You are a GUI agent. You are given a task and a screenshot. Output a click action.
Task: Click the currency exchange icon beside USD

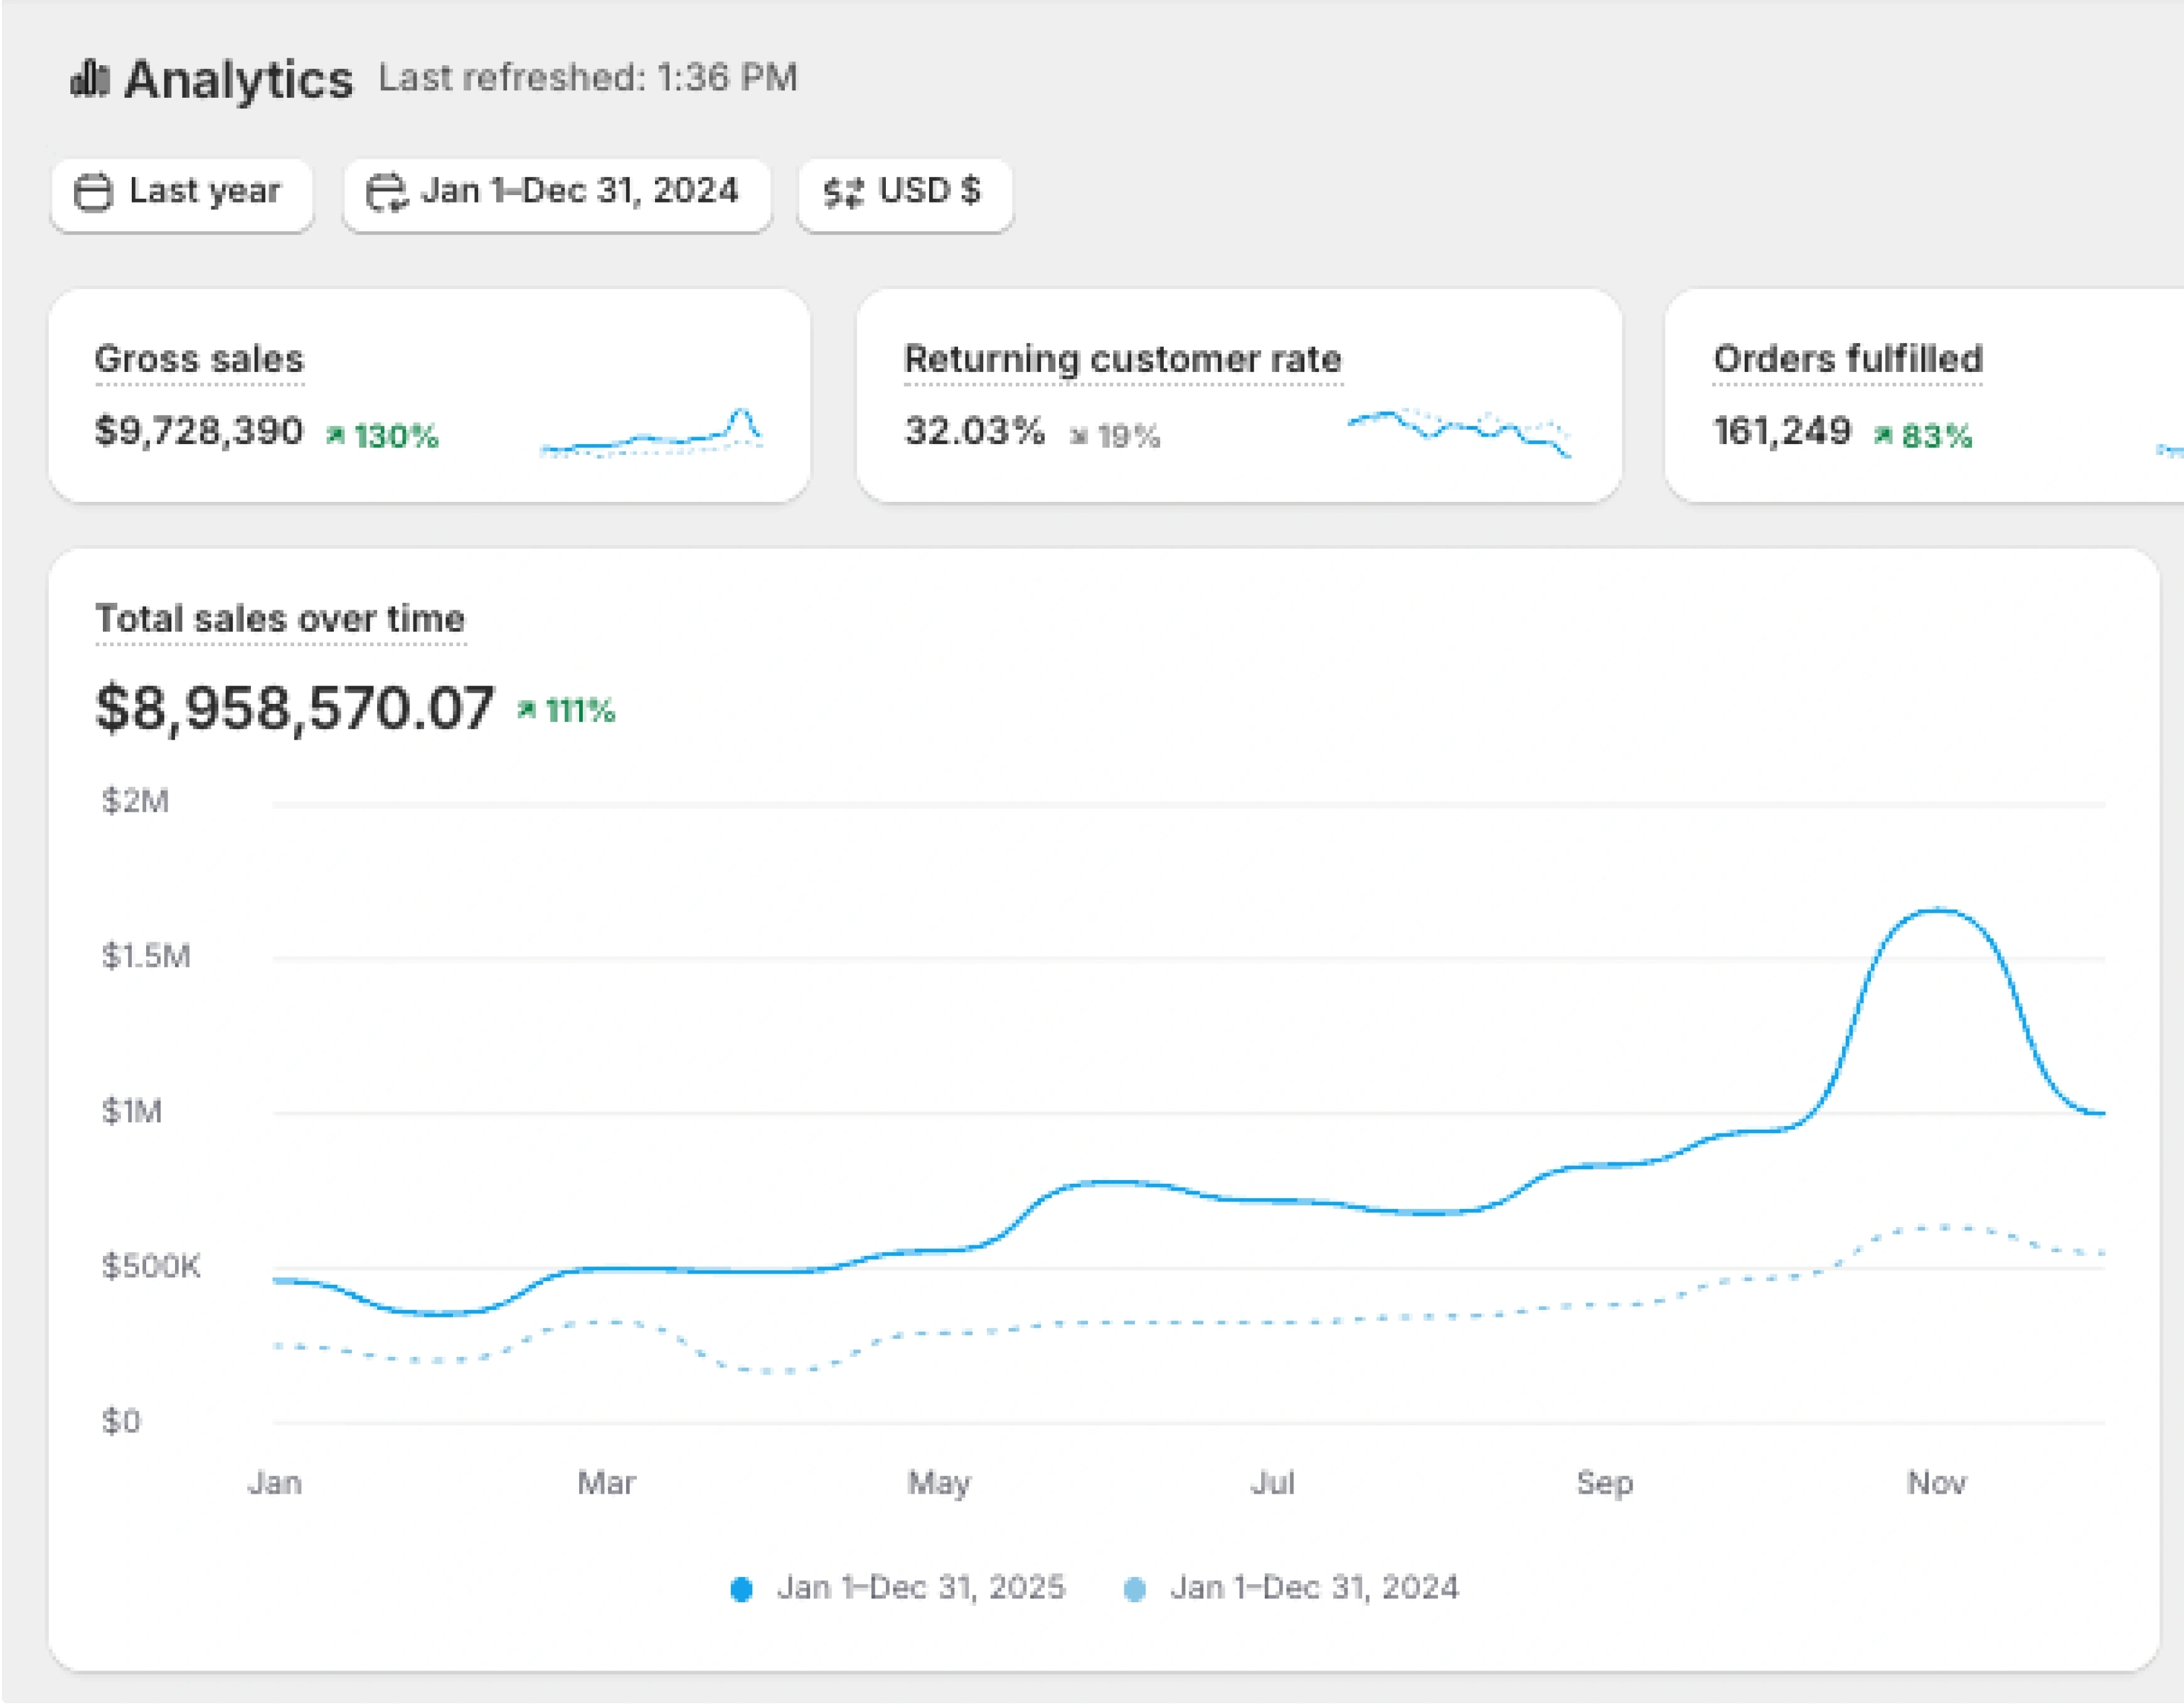click(843, 192)
